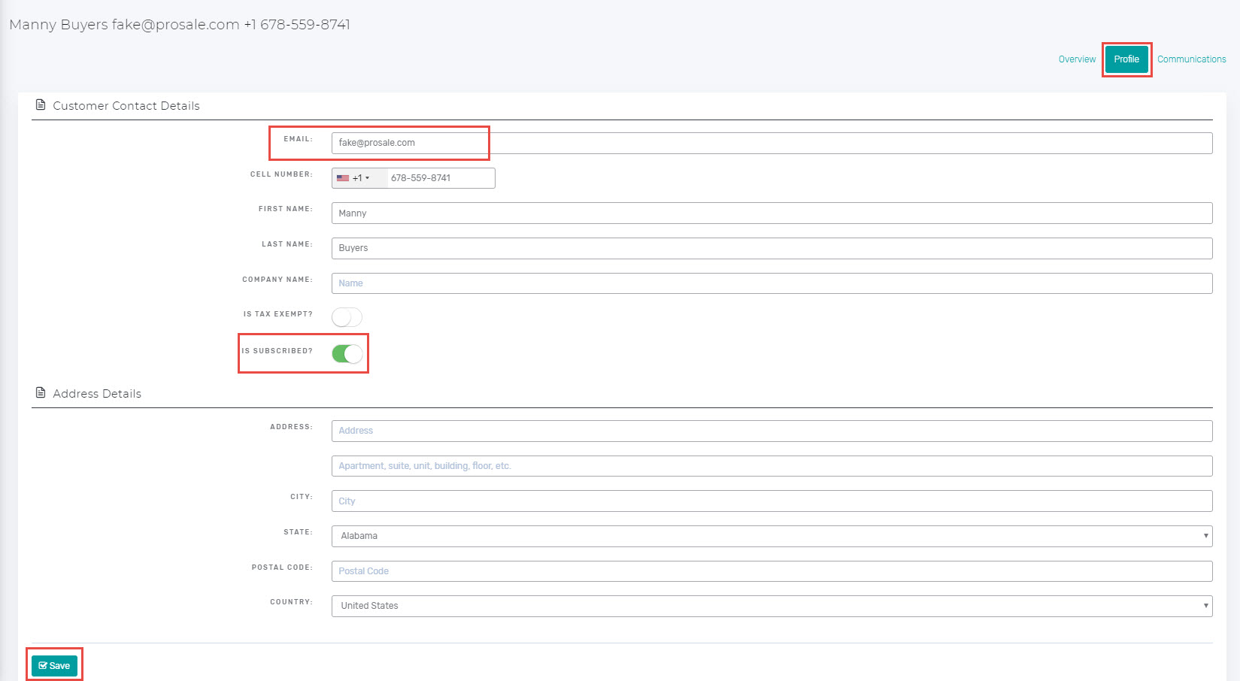This screenshot has height=681, width=1240.
Task: Click the cell number input field
Action: (441, 178)
